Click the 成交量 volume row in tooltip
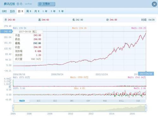Image resolution: width=158 pixels, height=118 pixels. (28, 59)
